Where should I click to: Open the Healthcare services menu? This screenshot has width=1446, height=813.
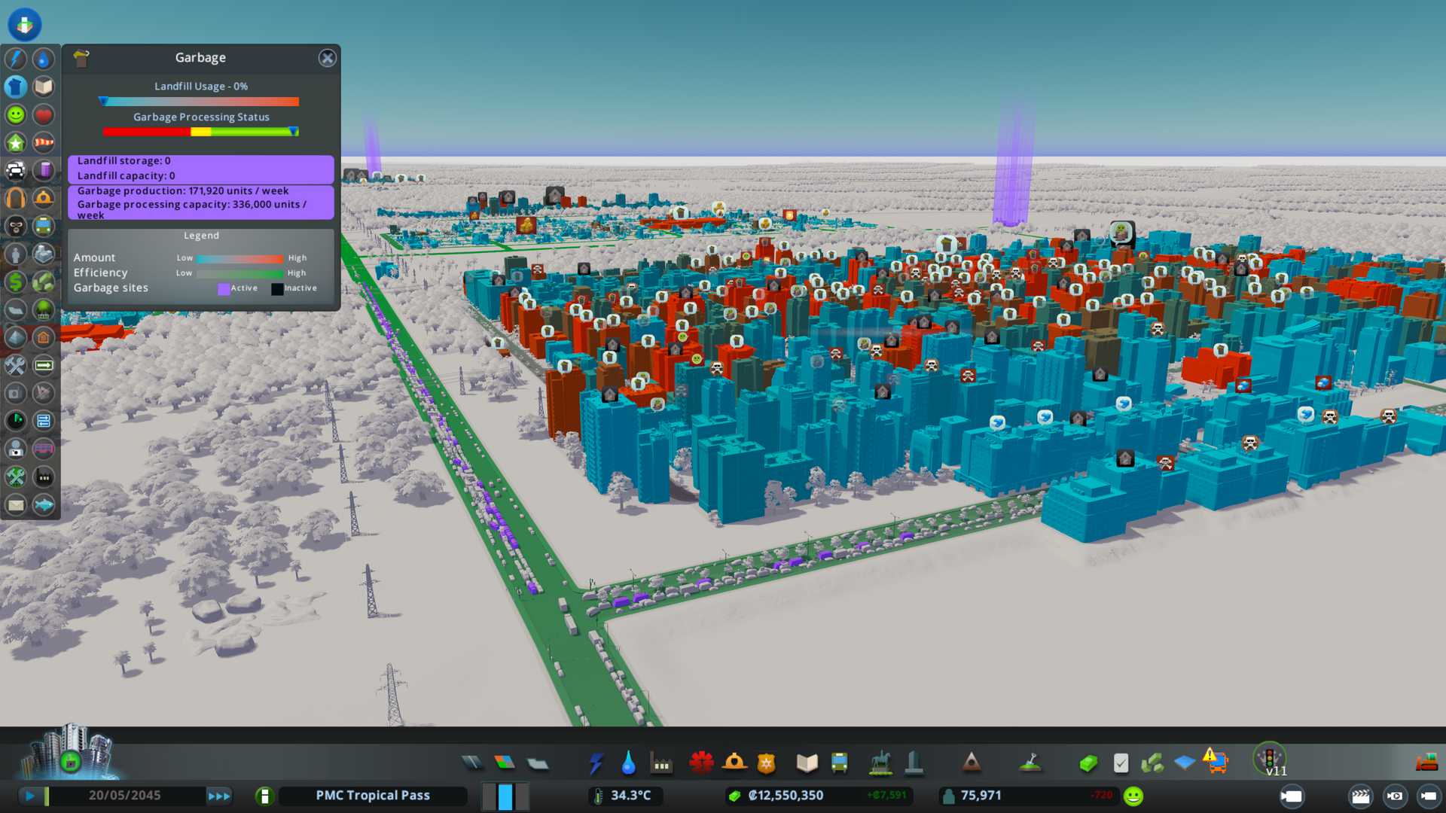click(x=701, y=763)
